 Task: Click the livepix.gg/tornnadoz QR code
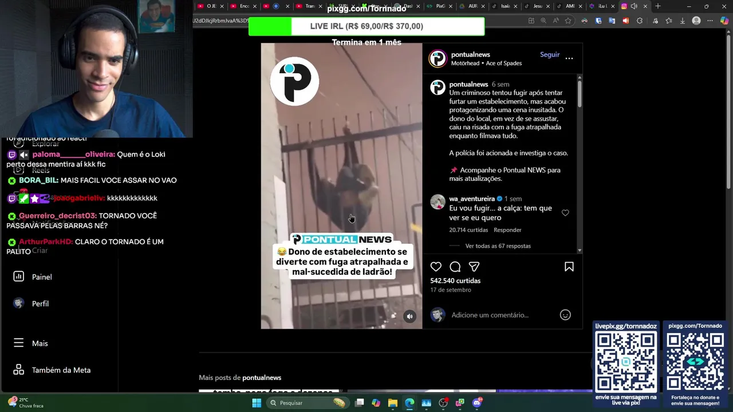pyautogui.click(x=626, y=361)
